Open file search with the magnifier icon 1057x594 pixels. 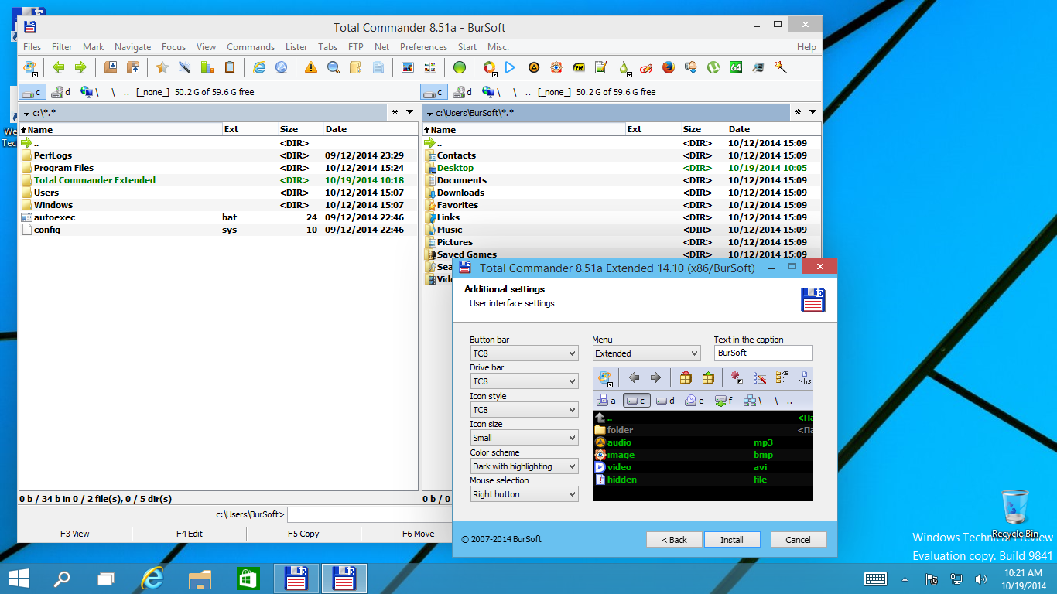point(334,67)
